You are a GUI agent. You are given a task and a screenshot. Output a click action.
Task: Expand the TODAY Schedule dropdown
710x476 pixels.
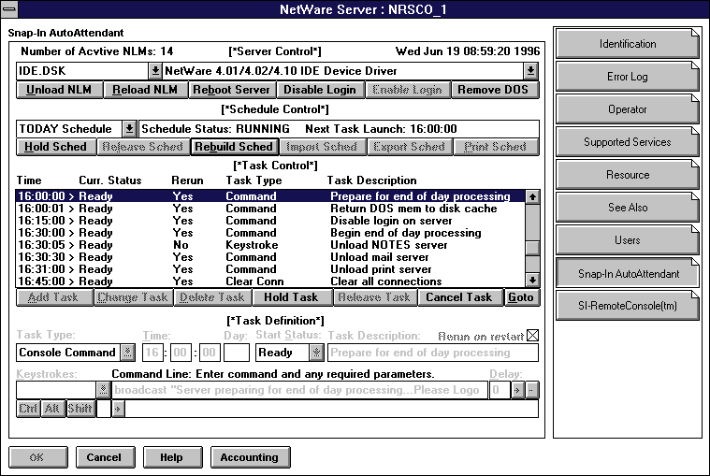[x=129, y=129]
